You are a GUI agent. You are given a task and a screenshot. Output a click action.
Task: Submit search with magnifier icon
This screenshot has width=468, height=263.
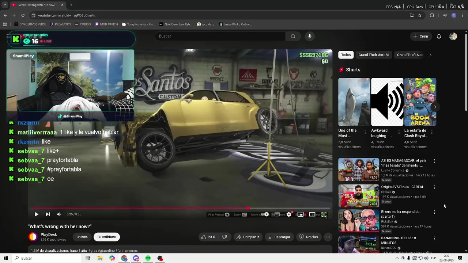[x=293, y=36]
